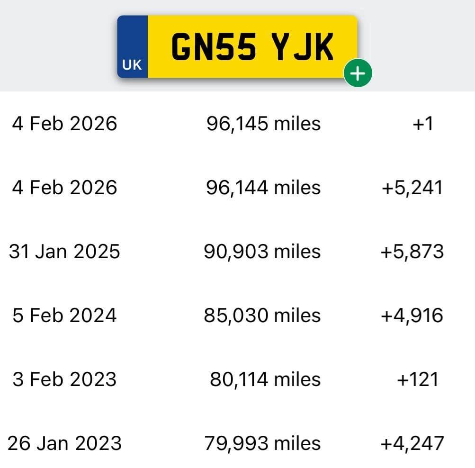This screenshot has height=468, width=475.
Task: Tap the +4,916 mileage increase
Action: [412, 315]
